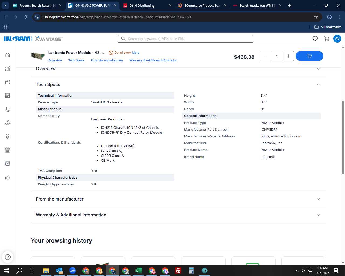345x276 pixels.
Task: Open FileZilla from the taskbar
Action: 178,271
